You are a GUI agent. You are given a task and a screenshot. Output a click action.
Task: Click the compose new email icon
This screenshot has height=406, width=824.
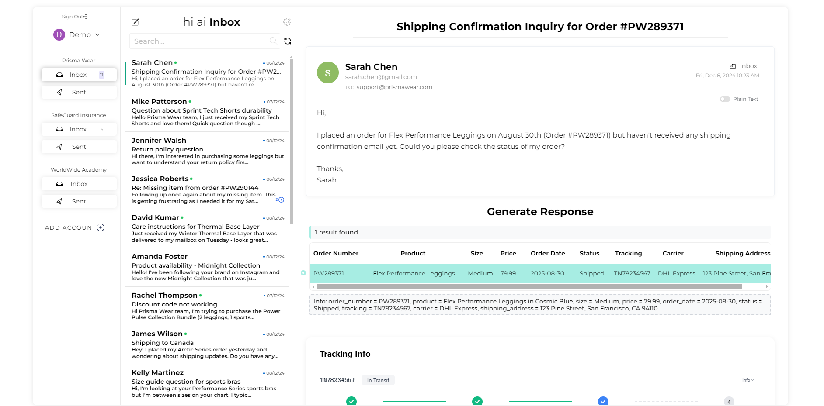coord(136,22)
